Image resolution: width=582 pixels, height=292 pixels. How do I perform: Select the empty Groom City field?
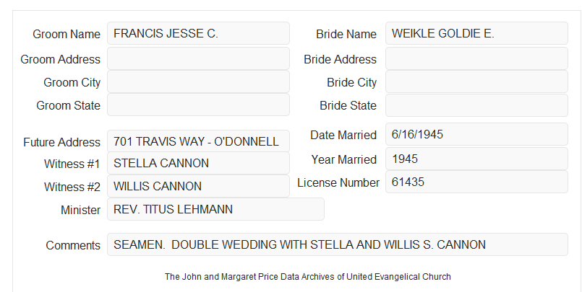click(x=198, y=81)
